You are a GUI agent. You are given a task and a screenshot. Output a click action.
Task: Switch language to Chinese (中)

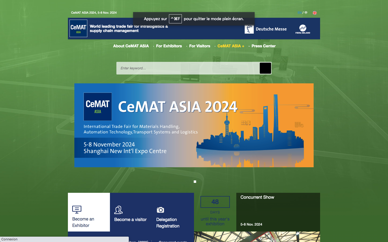[x=306, y=13]
